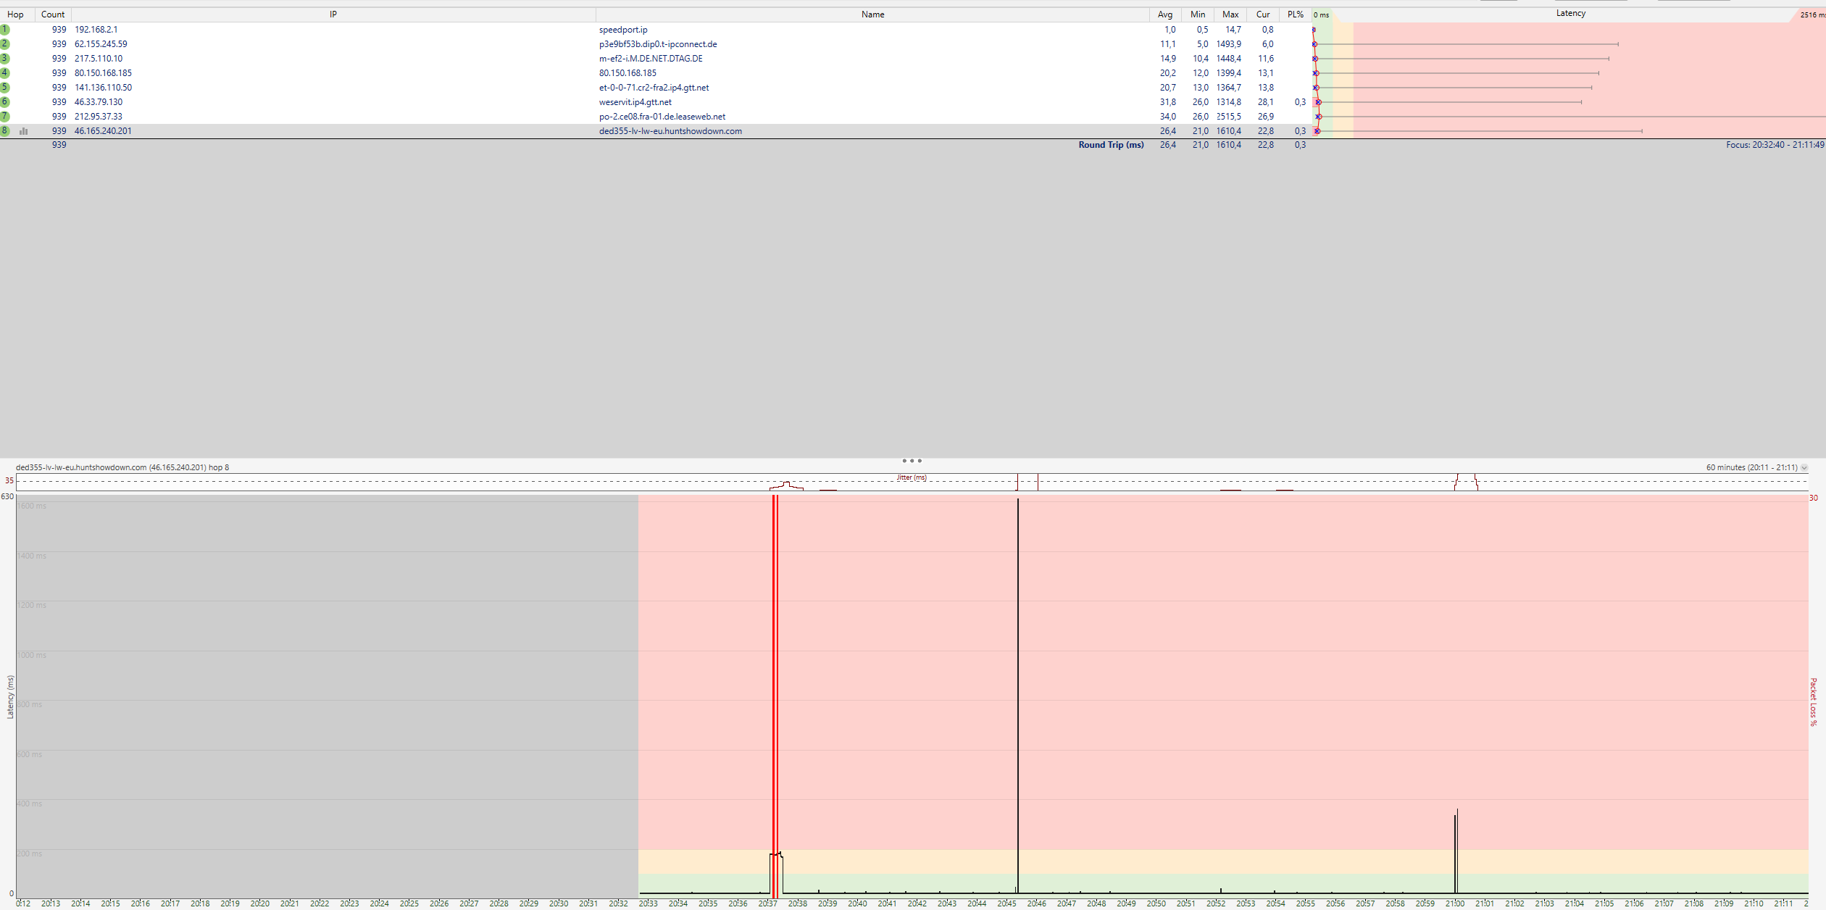Click the green hop 2 circle icon
The width and height of the screenshot is (1826, 910).
4,44
